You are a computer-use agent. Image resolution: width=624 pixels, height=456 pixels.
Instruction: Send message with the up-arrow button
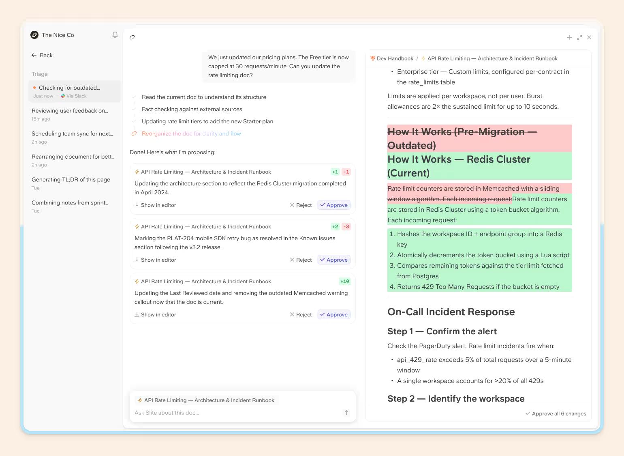[x=346, y=413]
